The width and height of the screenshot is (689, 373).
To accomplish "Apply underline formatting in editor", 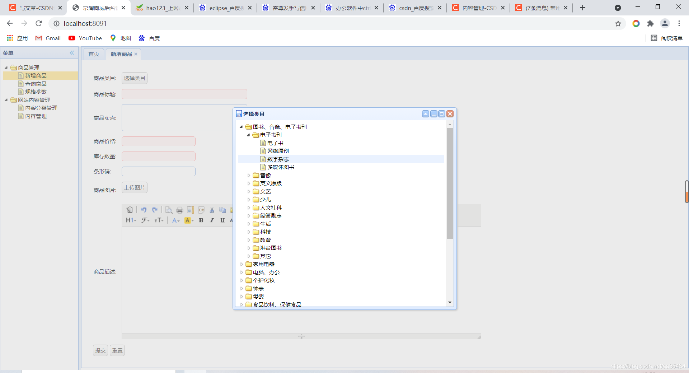I will tap(222, 220).
